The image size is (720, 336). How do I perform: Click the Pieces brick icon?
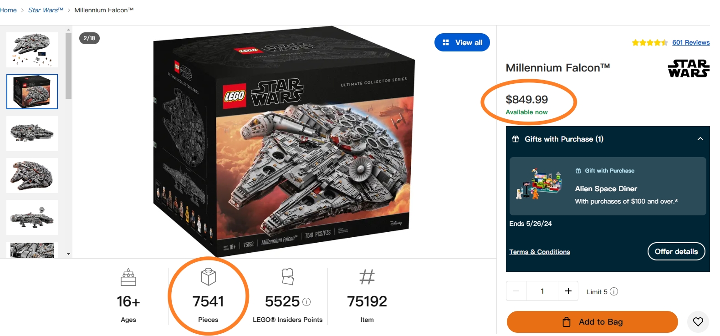click(208, 277)
